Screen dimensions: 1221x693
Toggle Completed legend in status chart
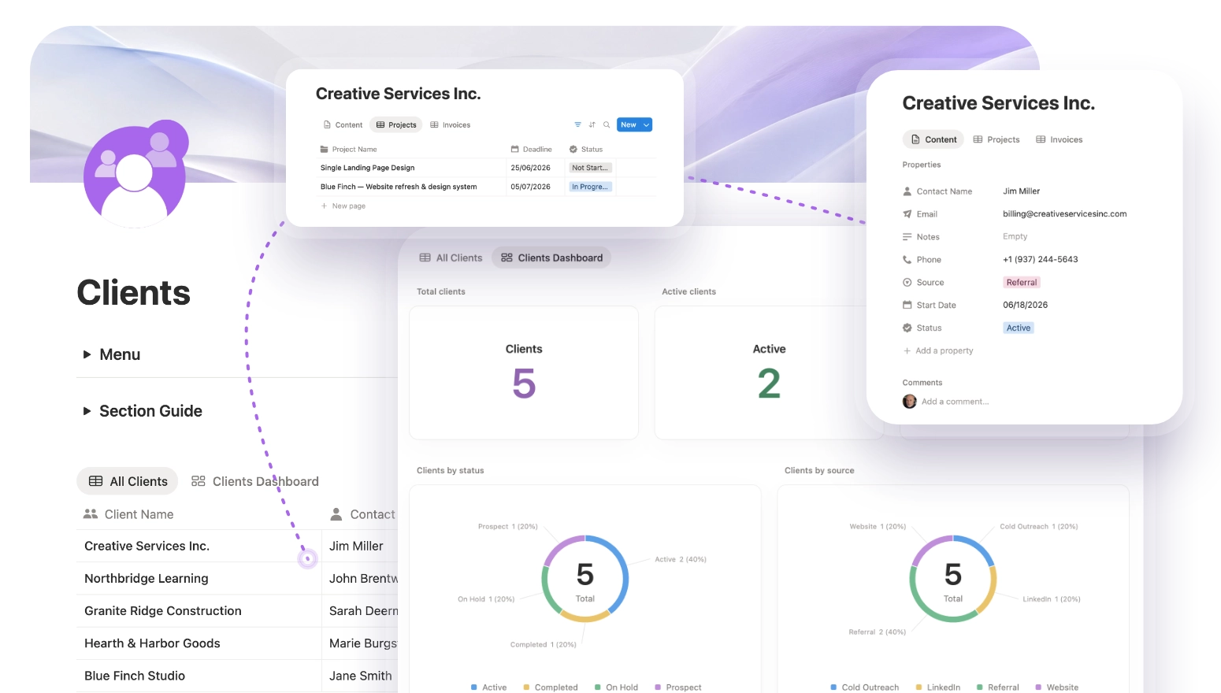coord(551,687)
